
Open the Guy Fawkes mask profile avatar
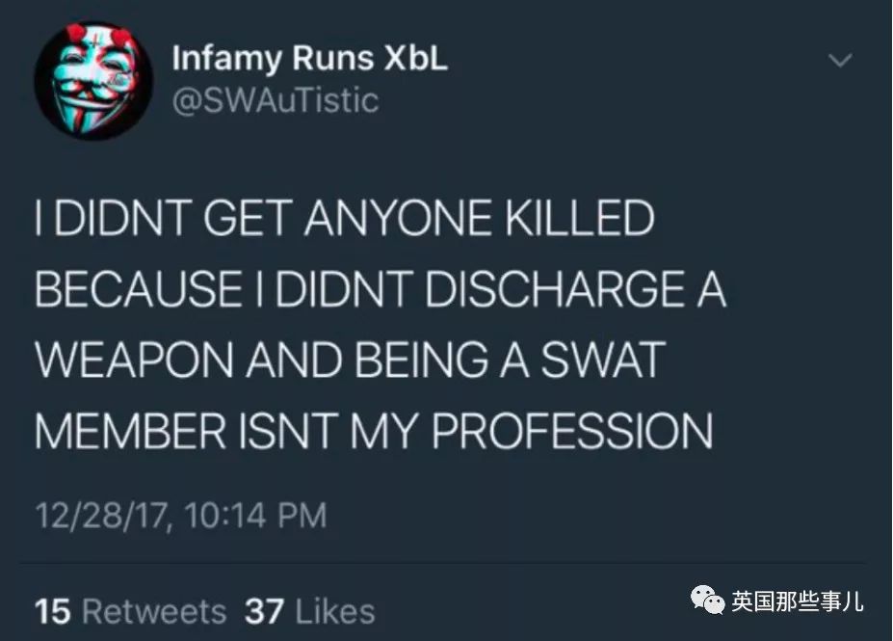(x=92, y=80)
